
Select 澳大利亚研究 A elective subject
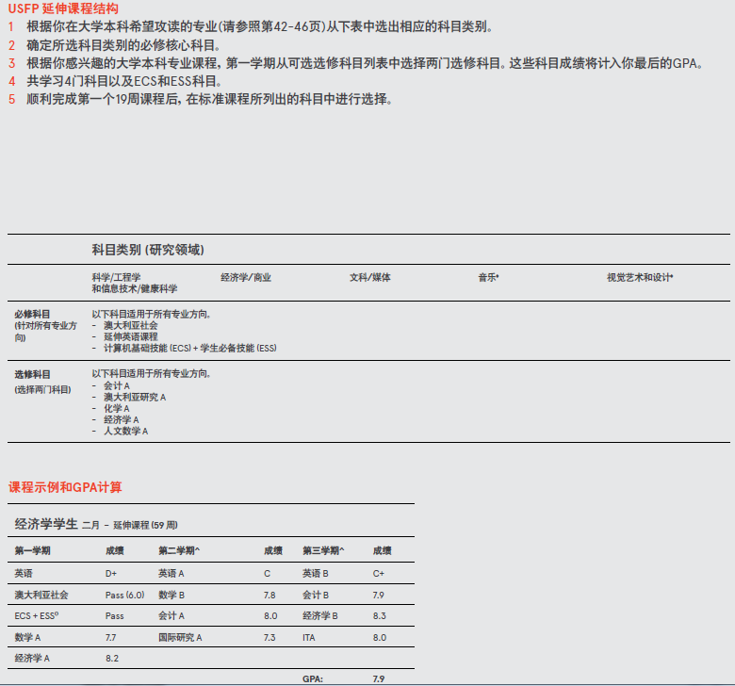coord(135,397)
